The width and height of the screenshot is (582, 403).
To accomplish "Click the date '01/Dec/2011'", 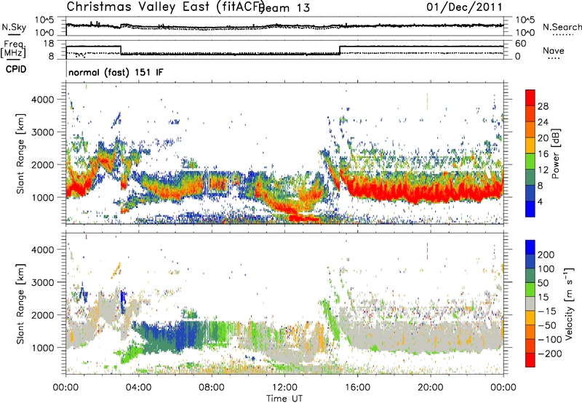I will [464, 7].
